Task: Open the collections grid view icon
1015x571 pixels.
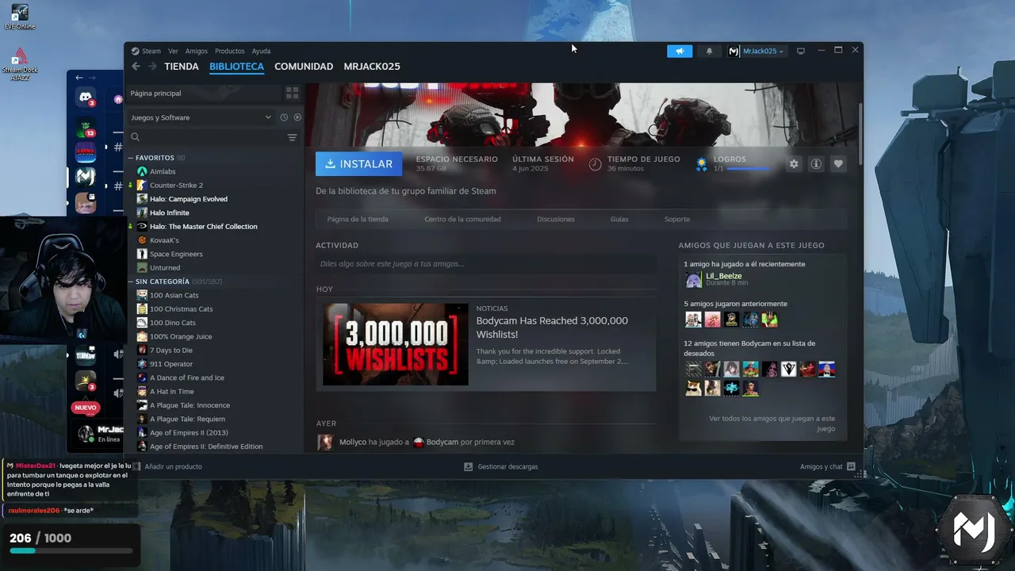Action: tap(292, 93)
